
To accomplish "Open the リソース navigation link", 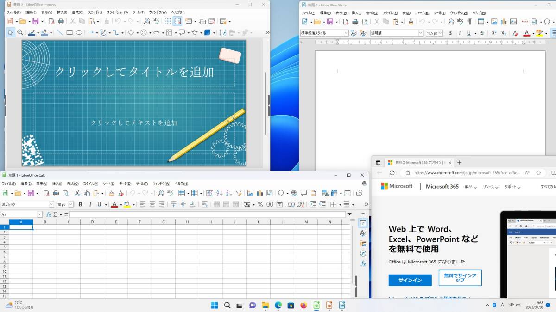I will click(x=491, y=187).
